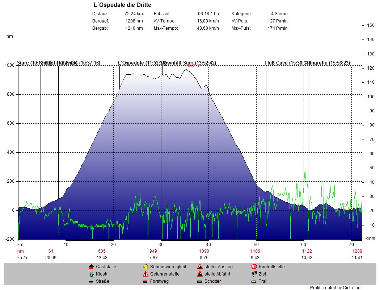Click the chart title L´Ospedale die Dritte

122,5
